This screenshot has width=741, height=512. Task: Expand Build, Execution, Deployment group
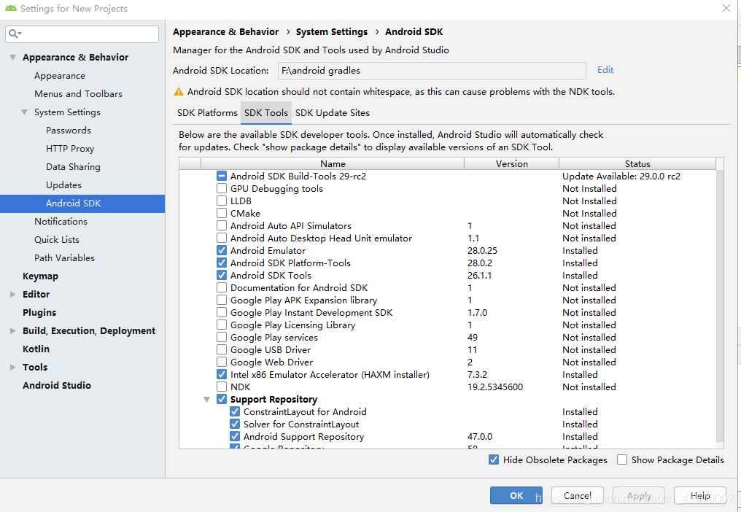[12, 331]
